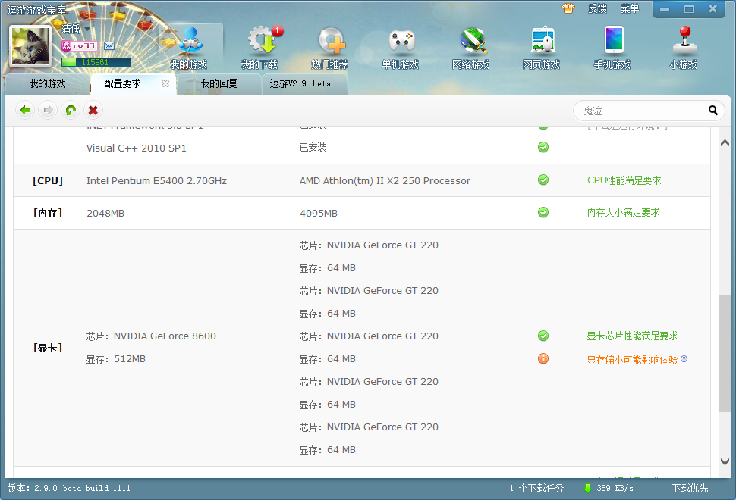Click 1 个下载任务 in status bar
Screen dimensions: 736x500
click(x=536, y=489)
